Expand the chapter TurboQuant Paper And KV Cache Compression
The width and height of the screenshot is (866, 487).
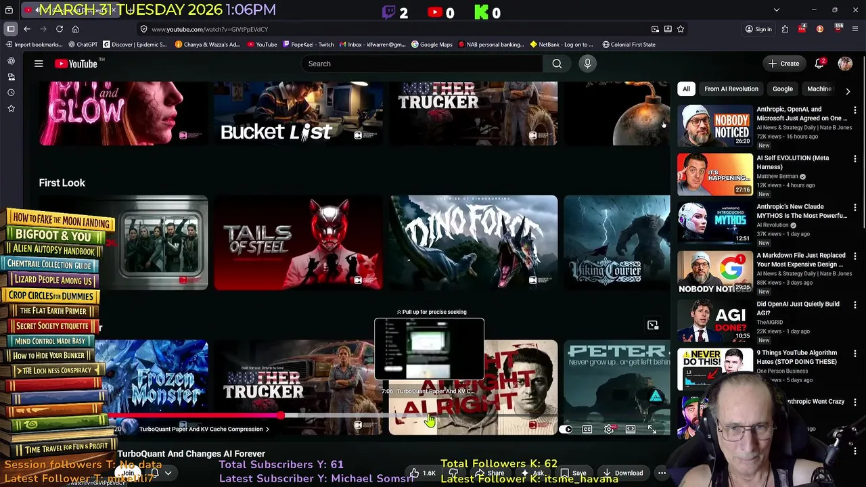tap(204, 429)
